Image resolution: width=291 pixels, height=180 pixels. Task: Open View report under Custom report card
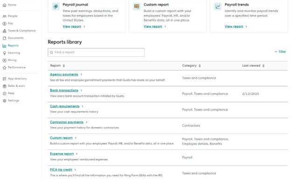point(153,27)
